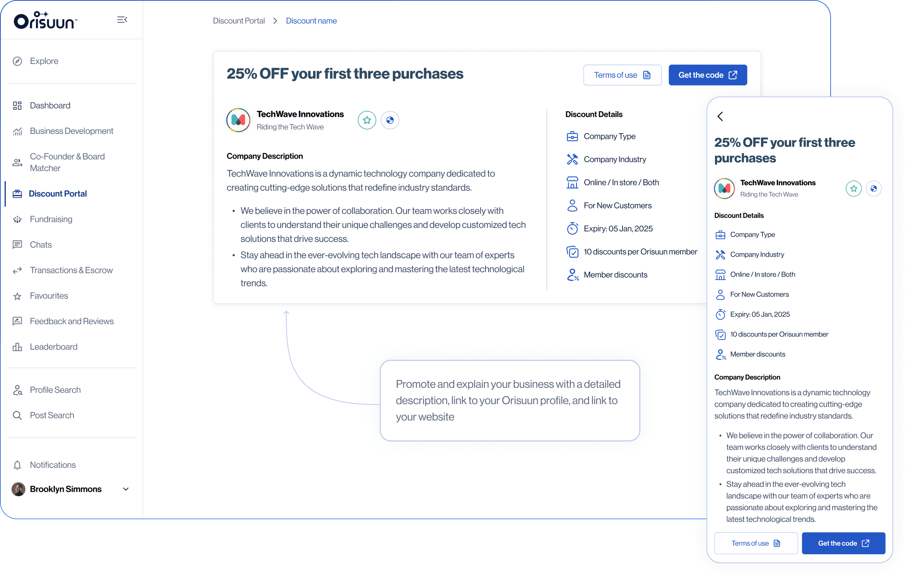Click Post Search magnifier icon

(x=17, y=415)
